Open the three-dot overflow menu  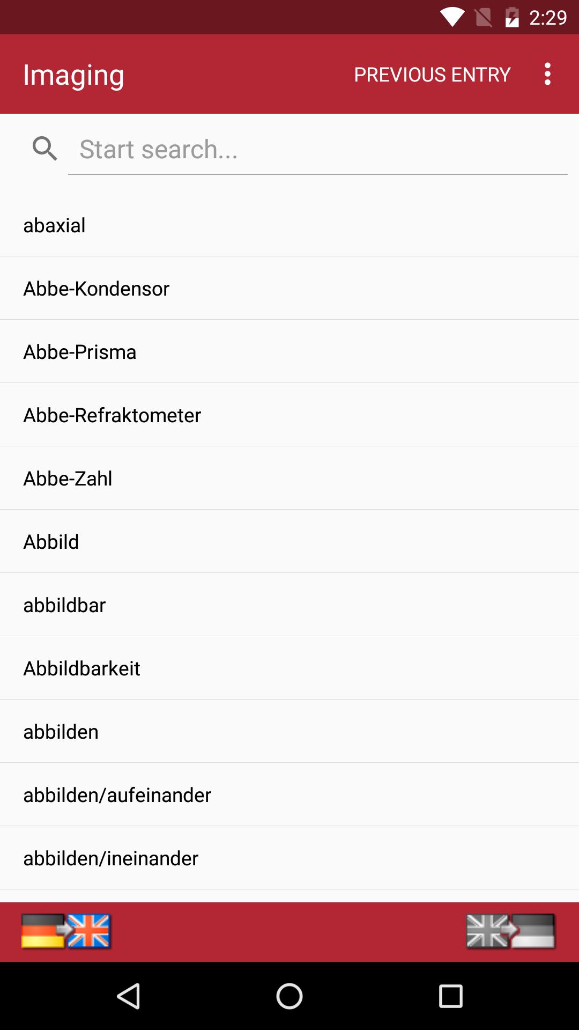(x=547, y=74)
